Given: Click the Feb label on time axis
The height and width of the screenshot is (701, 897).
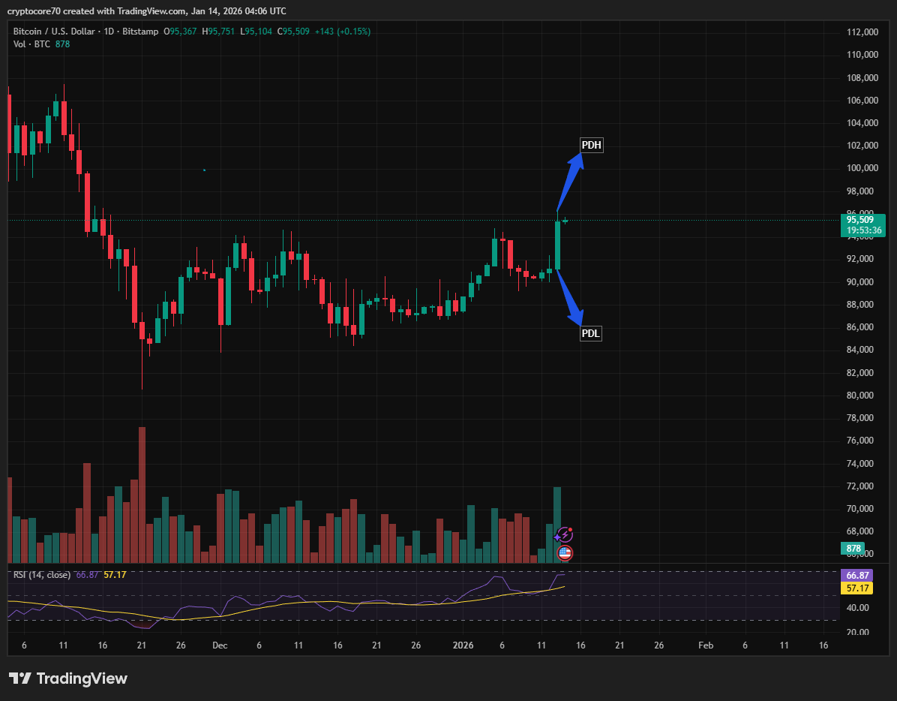Looking at the screenshot, I should pos(706,645).
